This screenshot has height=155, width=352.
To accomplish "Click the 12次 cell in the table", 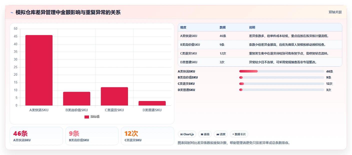I will 223,53.
